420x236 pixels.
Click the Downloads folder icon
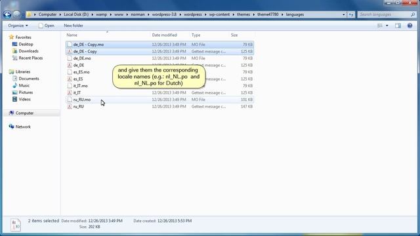[x=14, y=51]
